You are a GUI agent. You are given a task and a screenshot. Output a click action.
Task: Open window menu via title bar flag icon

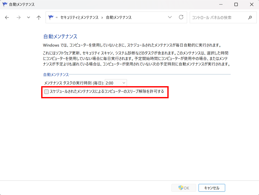[x=5, y=4]
